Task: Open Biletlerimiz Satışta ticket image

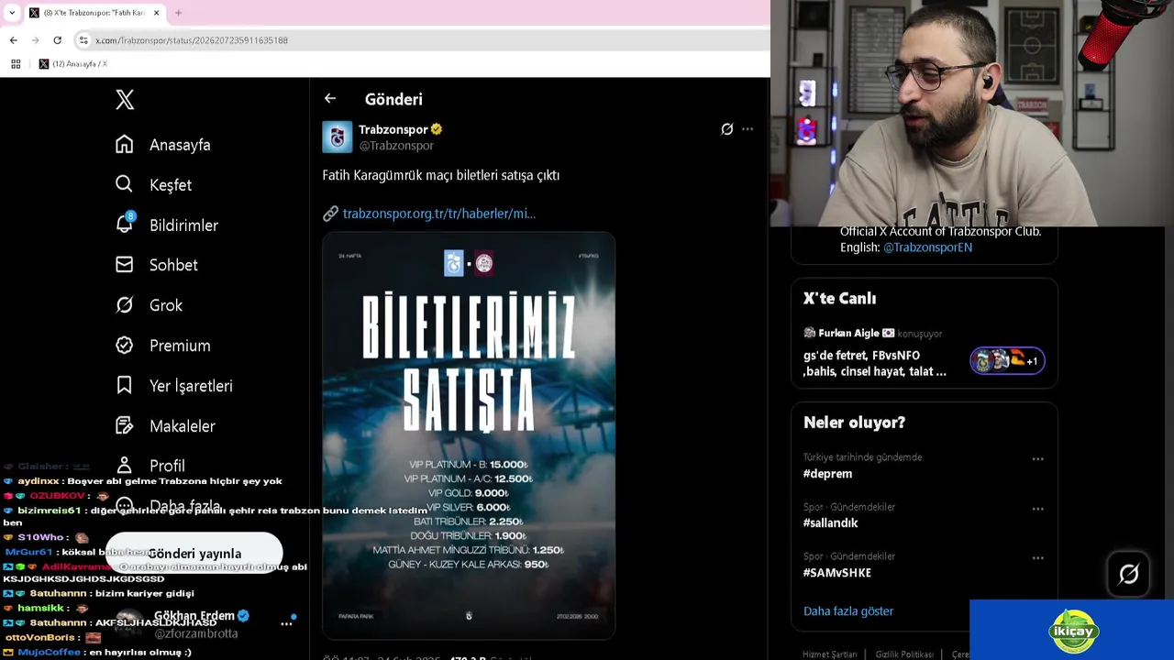Action: point(469,435)
